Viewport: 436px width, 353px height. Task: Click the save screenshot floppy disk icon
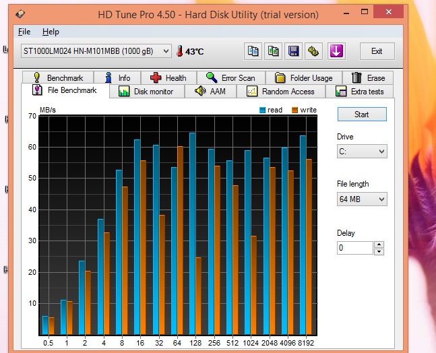click(293, 51)
